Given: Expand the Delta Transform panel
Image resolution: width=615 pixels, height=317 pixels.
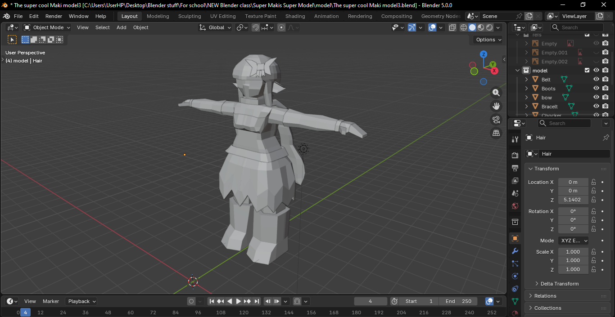Looking at the screenshot, I should pos(559,284).
